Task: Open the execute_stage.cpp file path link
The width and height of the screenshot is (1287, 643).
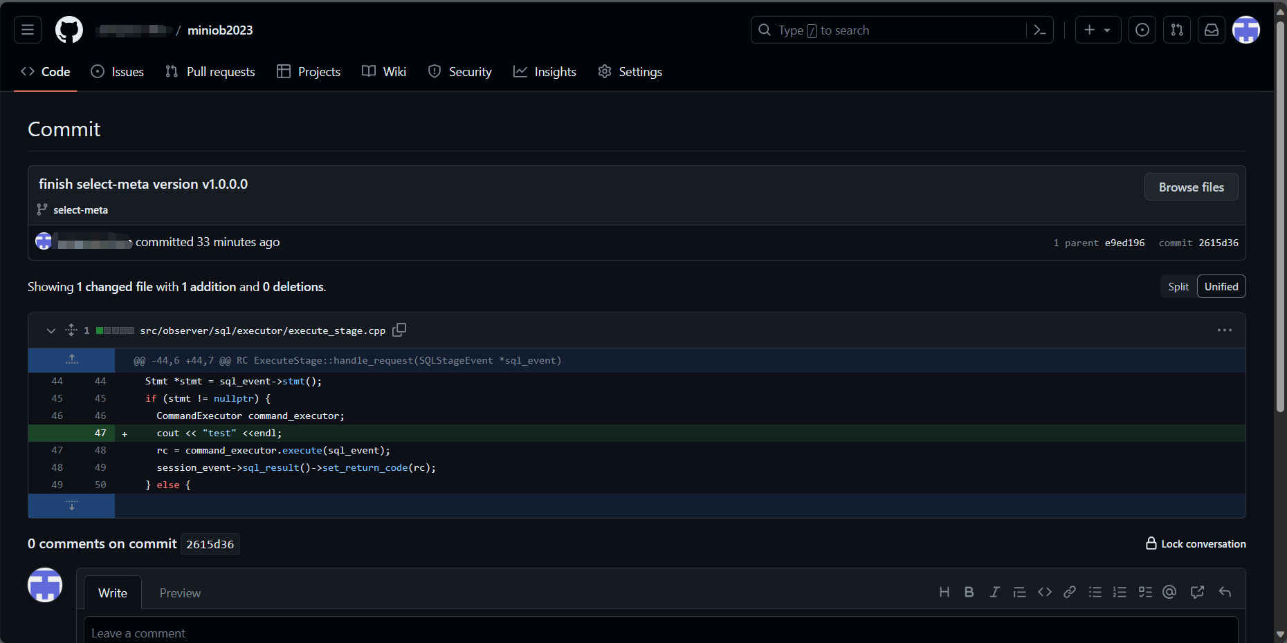Action: click(262, 330)
